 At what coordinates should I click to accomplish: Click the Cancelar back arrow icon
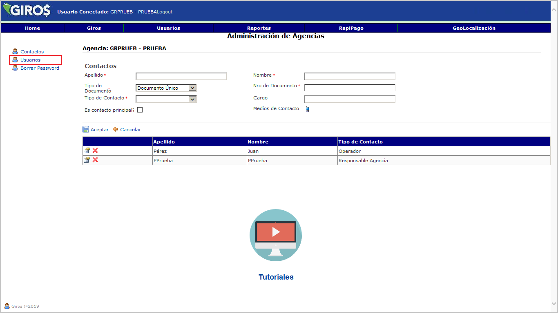[115, 129]
